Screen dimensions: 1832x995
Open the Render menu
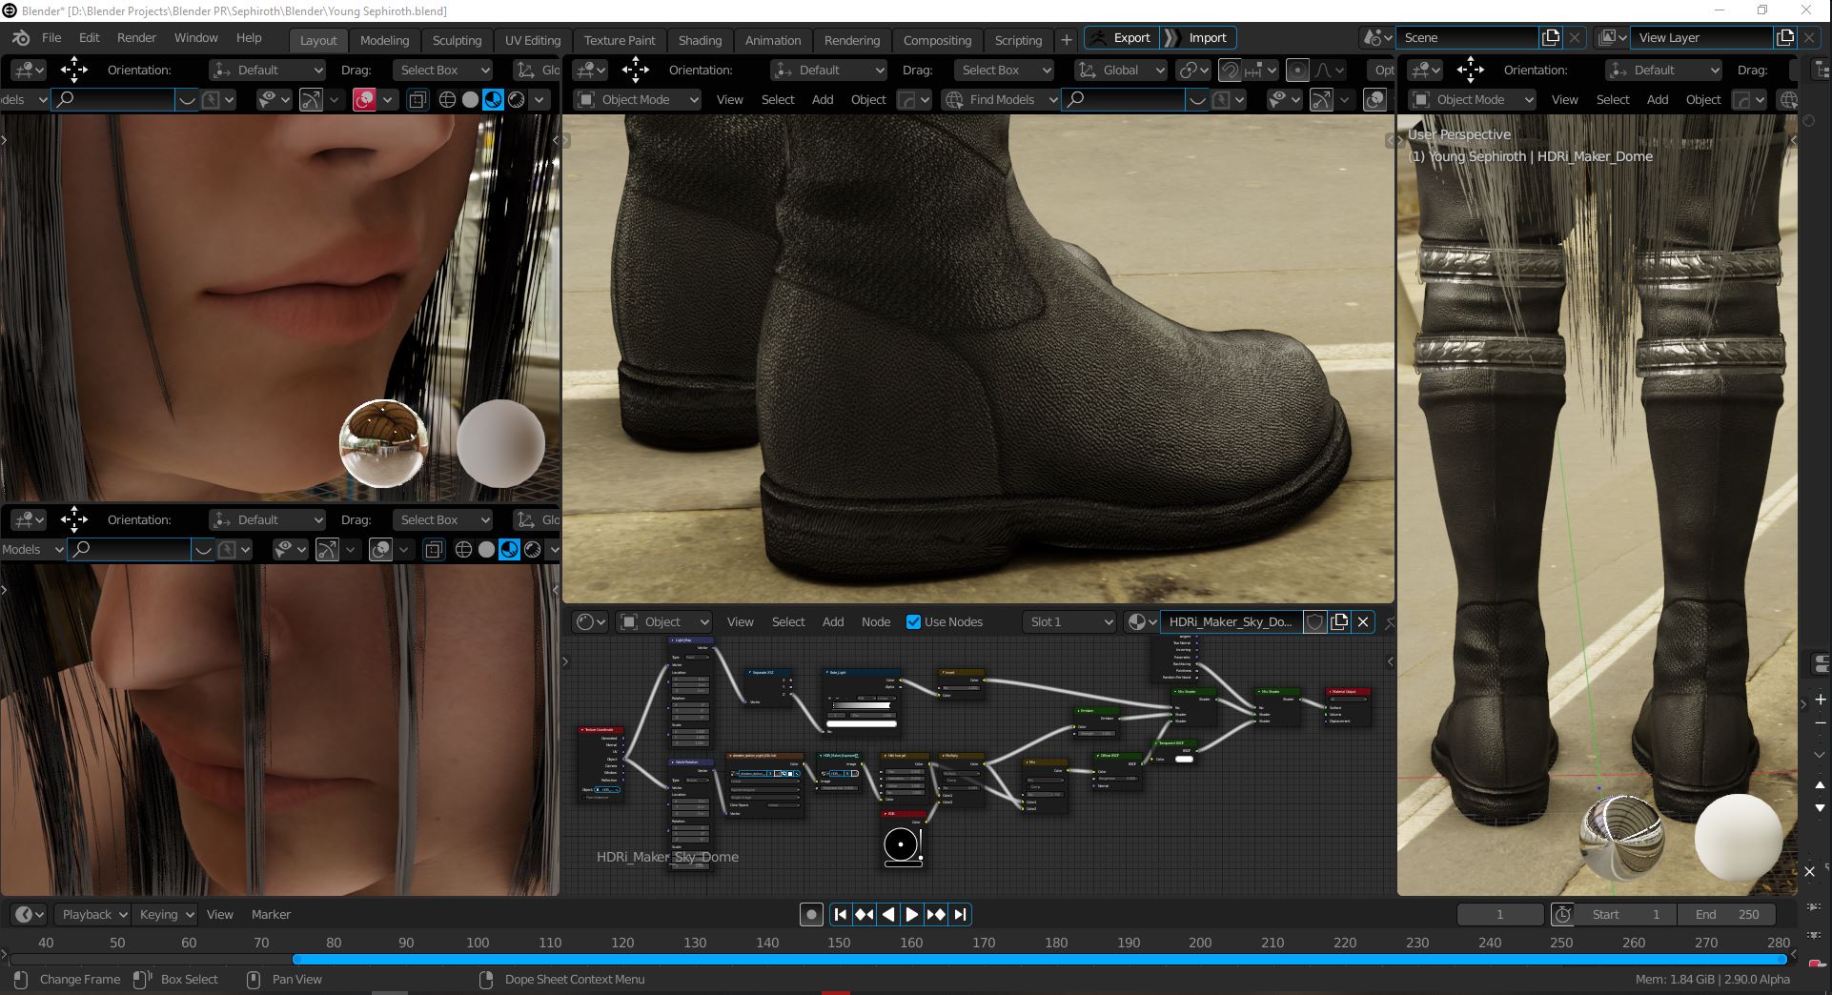pos(136,38)
